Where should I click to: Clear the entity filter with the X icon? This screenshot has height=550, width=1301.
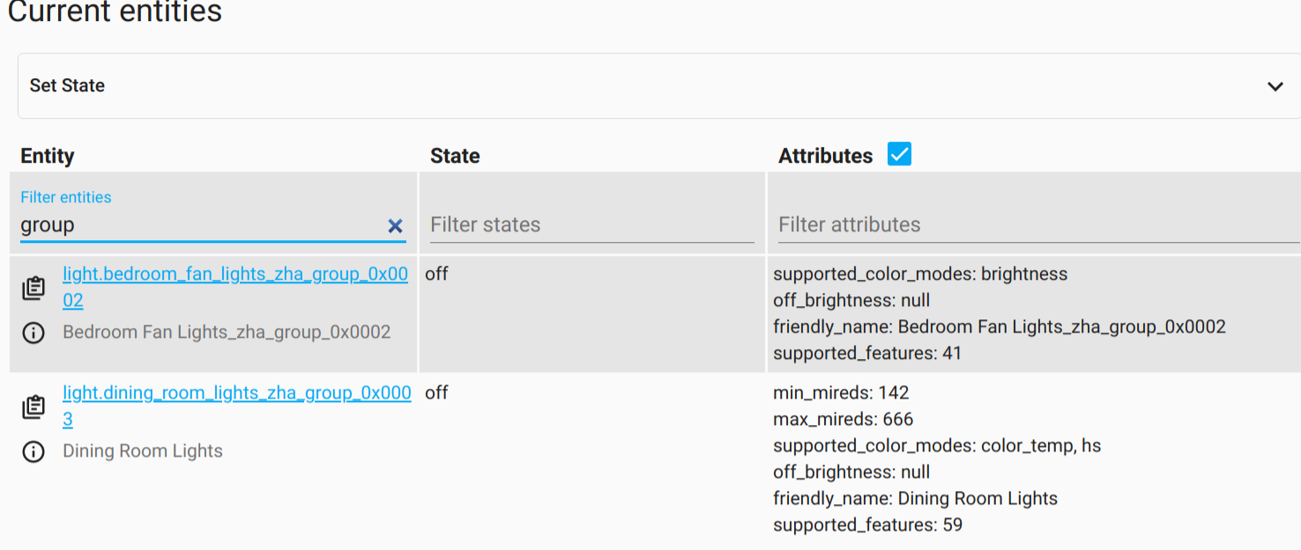point(396,225)
